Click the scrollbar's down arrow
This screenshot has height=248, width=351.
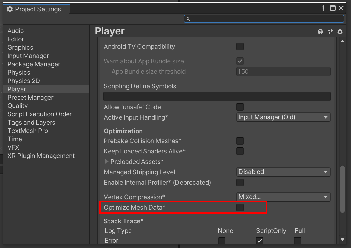point(343,239)
